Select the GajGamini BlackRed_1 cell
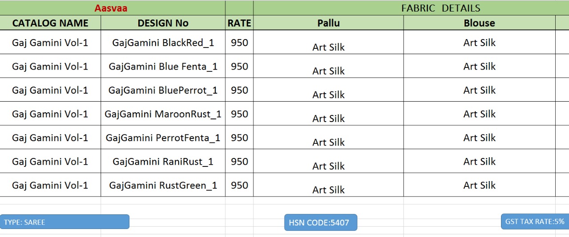The width and height of the screenshot is (569, 237). (x=163, y=43)
